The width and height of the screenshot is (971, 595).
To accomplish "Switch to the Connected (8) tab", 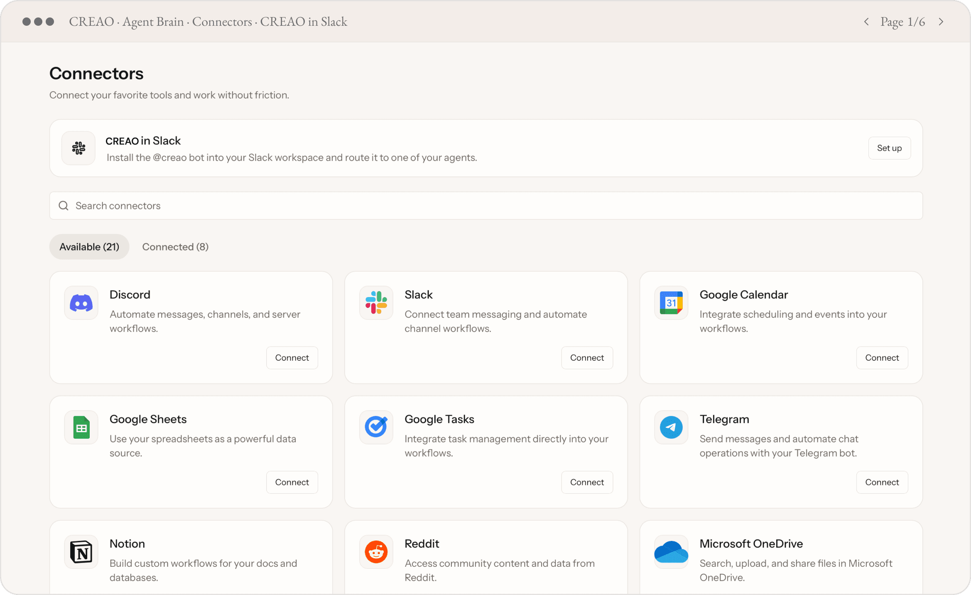I will 175,247.
